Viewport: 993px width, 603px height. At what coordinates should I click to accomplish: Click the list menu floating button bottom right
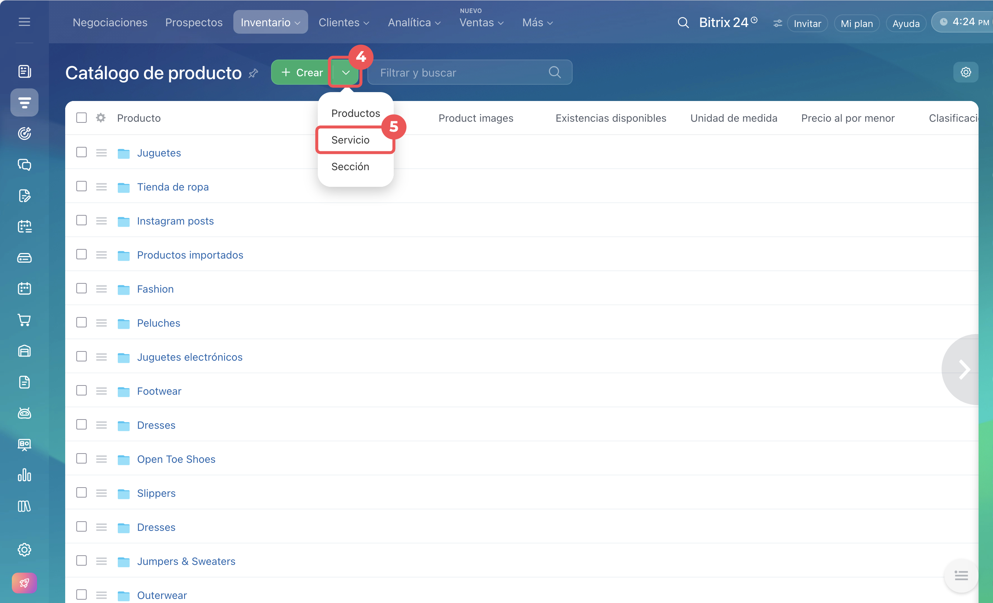961,575
